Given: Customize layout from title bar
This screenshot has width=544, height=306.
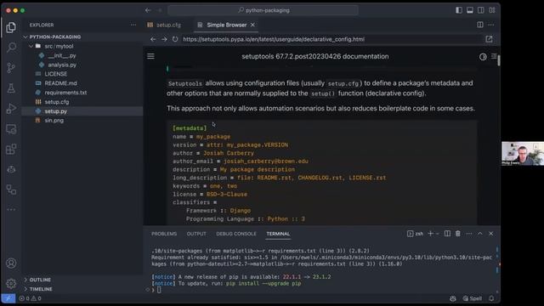Looking at the screenshot, I should (492, 10).
